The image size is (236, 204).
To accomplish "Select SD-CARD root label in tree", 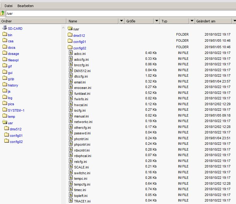I will (x=15, y=29).
